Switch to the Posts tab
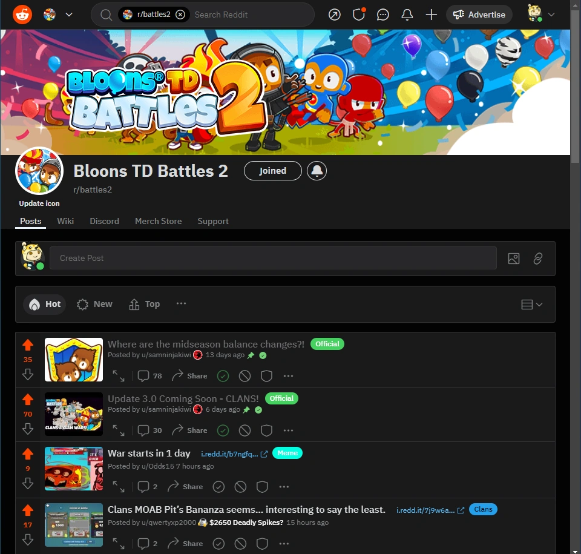 click(30, 222)
